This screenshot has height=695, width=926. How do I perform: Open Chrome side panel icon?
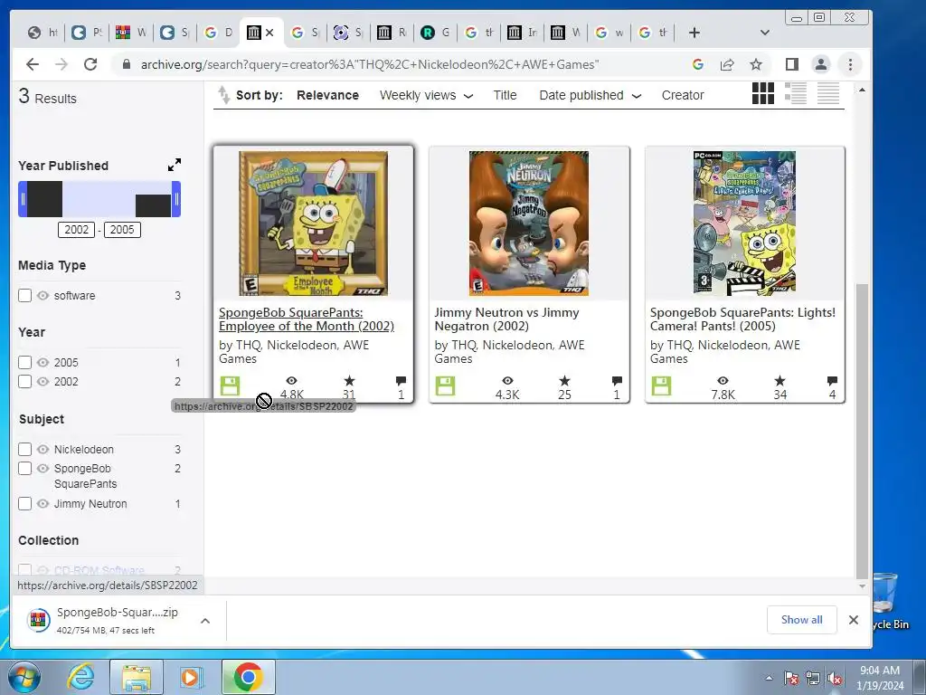(792, 64)
